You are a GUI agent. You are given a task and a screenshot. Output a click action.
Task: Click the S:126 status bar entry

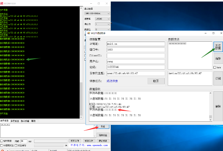coord(34,150)
